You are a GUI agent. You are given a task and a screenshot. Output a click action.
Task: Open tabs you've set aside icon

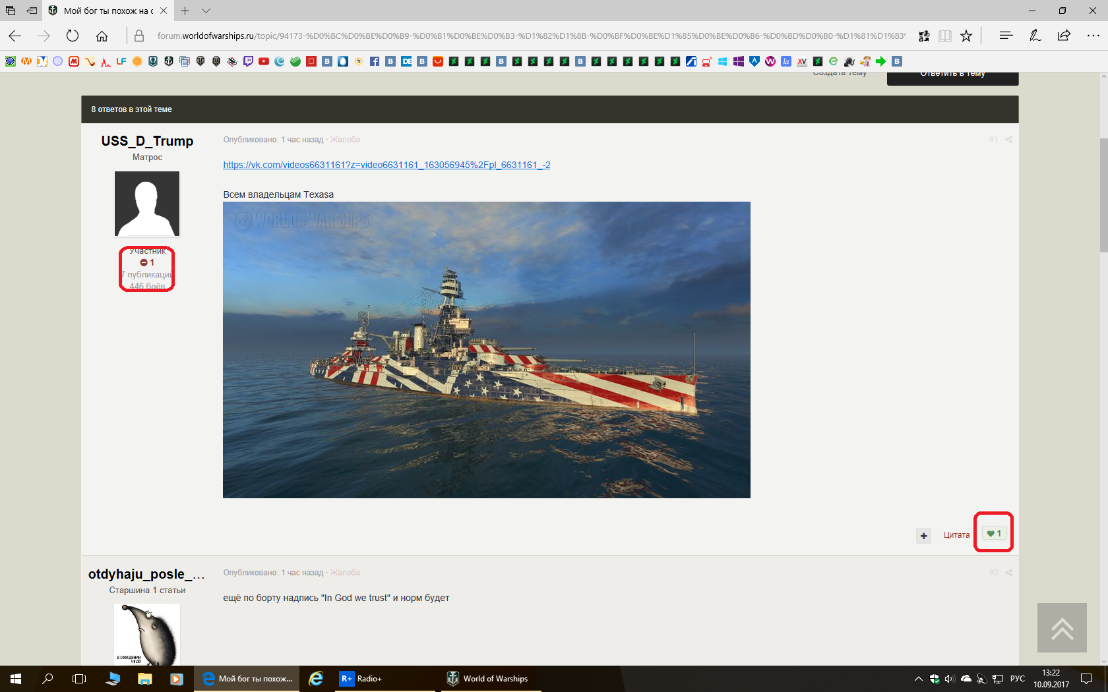11,11
